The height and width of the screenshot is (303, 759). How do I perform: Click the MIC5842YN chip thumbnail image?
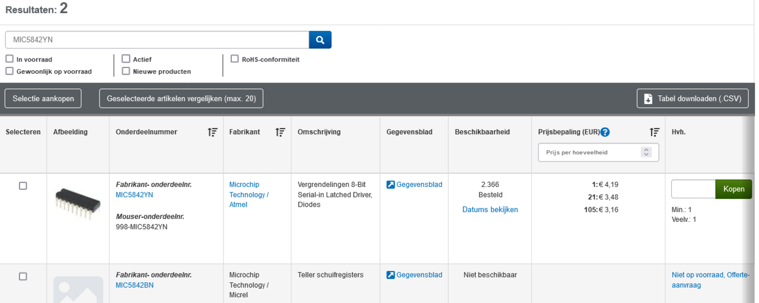(x=74, y=203)
